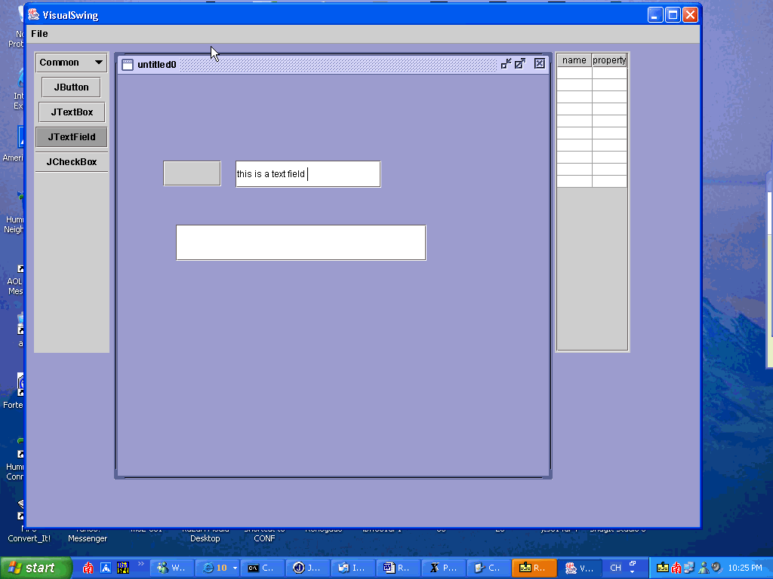
Task: Expand the quick launch overflow chevron
Action: pos(140,564)
